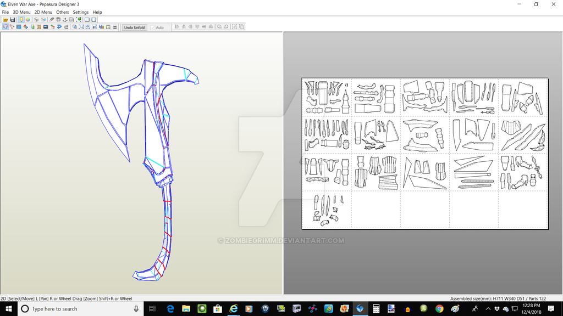This screenshot has width=563, height=316.
Task: Open the Action Center notifications icon
Action: point(551,308)
